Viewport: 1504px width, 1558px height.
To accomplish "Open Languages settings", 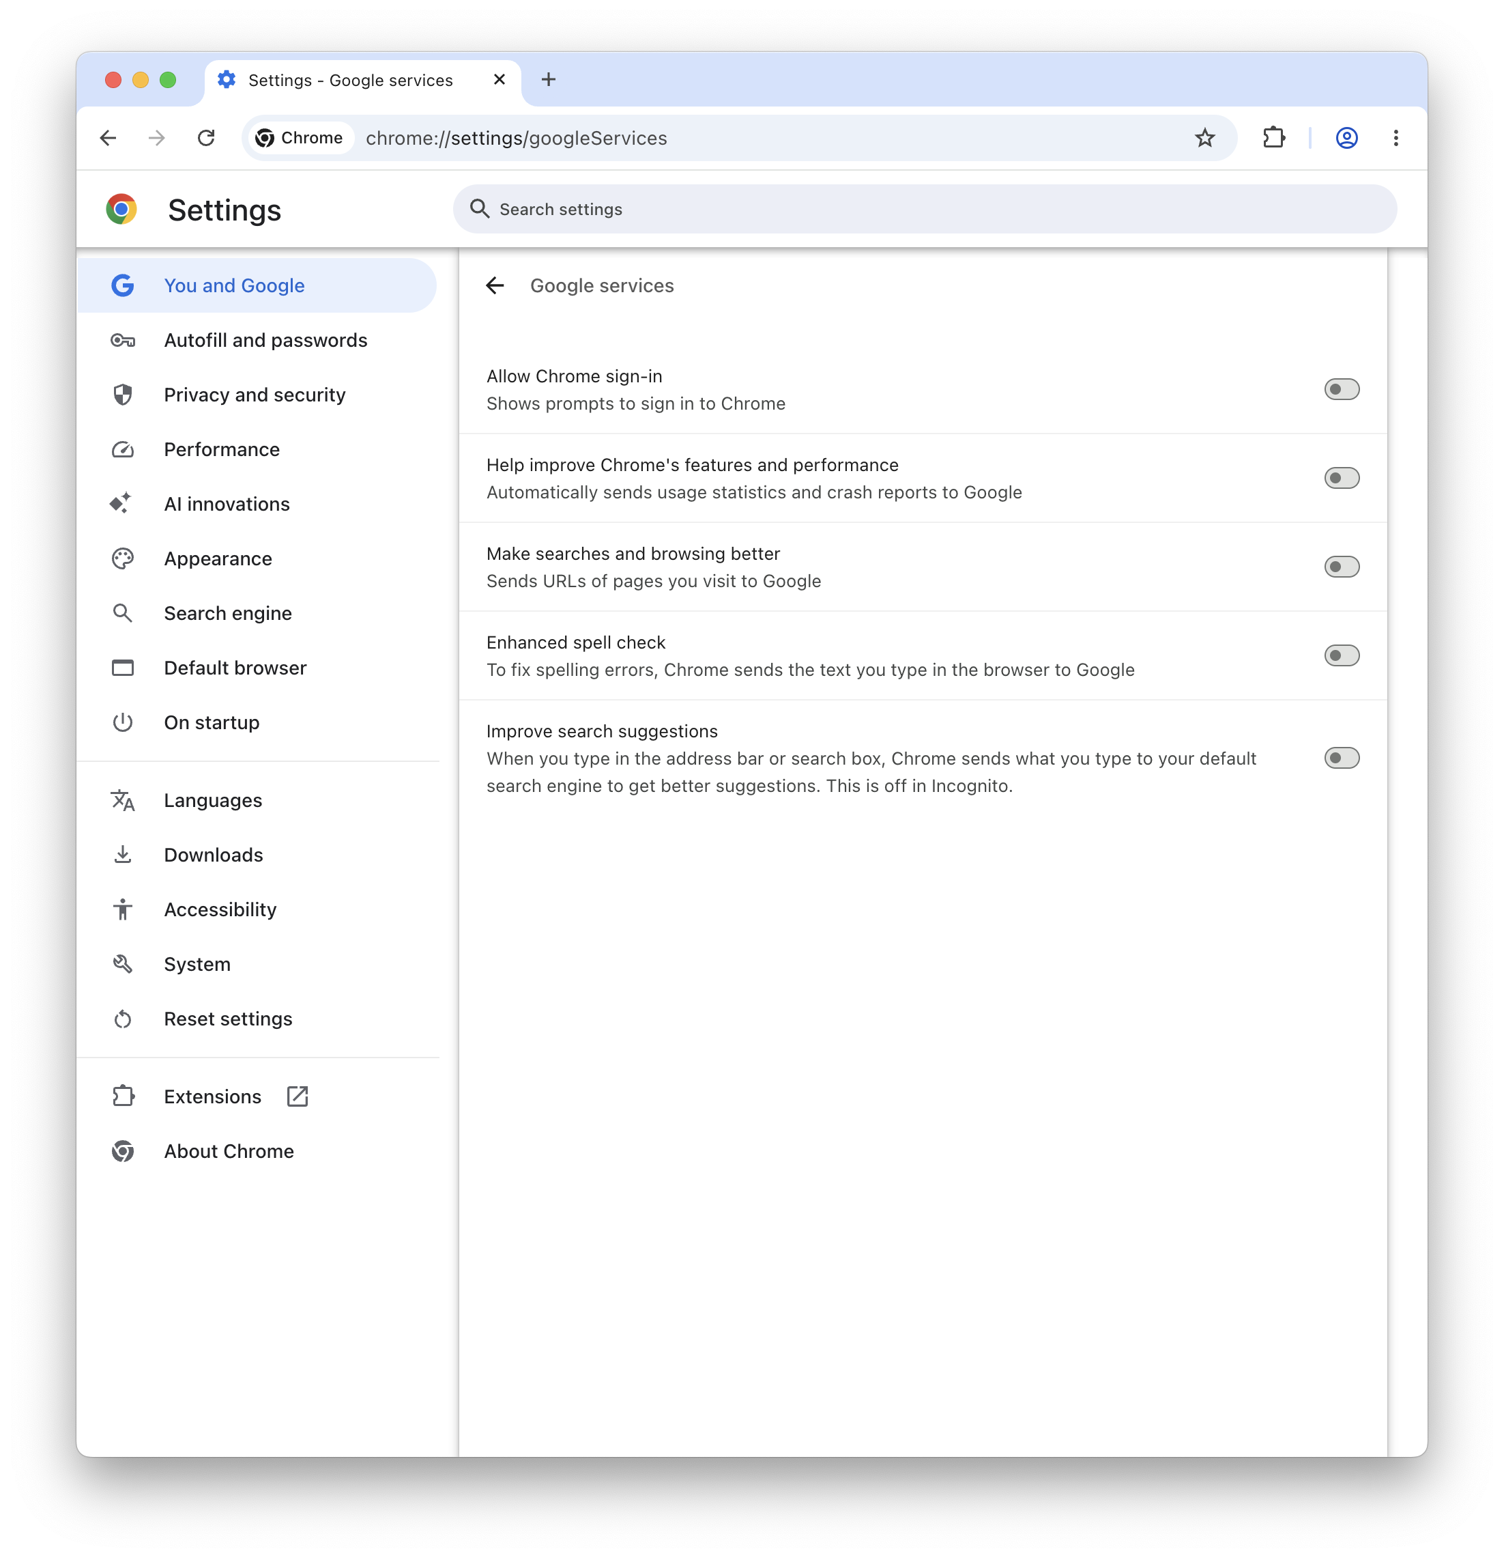I will tap(257, 800).
